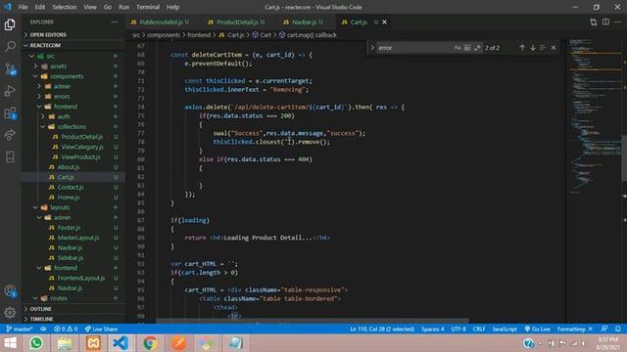The height and width of the screenshot is (352, 627).
Task: Close the Cart.js editor tab
Action: pos(384,22)
